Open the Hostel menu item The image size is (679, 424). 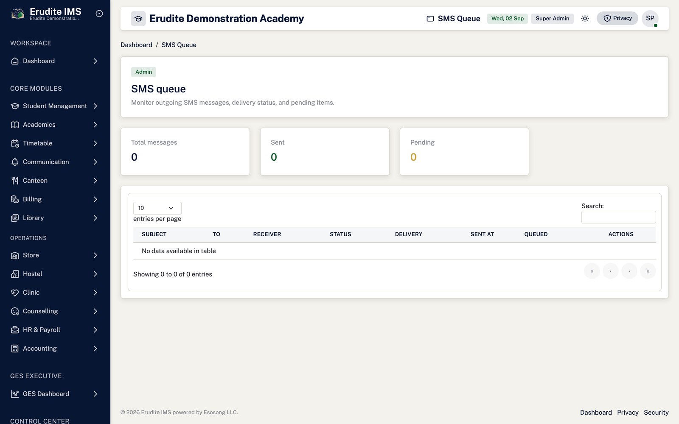(x=55, y=274)
